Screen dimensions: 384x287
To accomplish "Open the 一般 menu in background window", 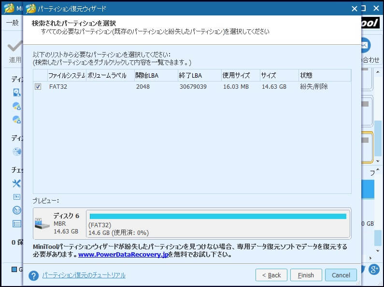I will pyautogui.click(x=12, y=23).
